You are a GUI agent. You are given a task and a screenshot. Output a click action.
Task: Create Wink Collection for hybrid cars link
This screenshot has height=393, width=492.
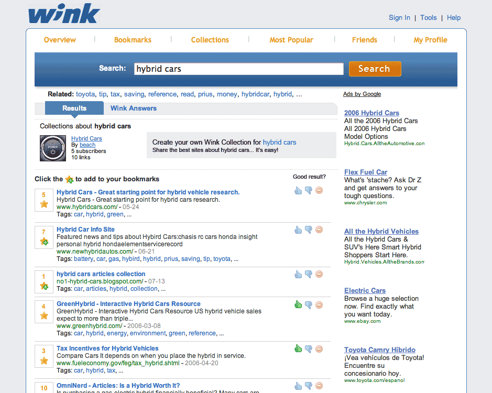click(x=279, y=142)
